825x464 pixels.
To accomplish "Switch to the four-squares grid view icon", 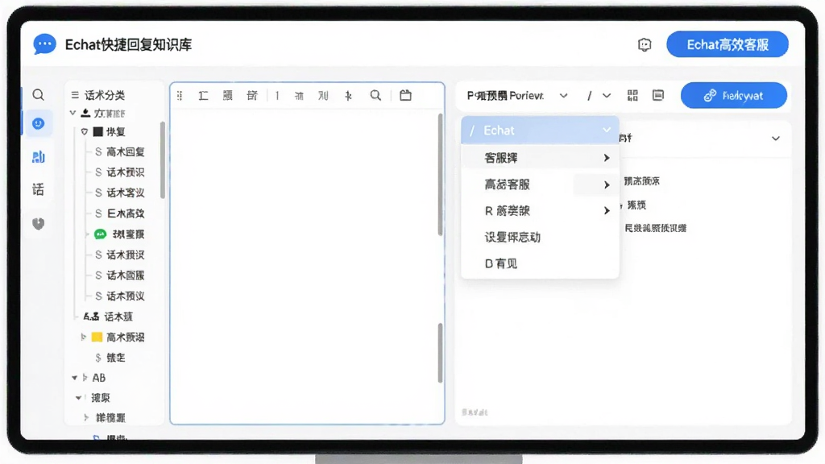I will [x=632, y=95].
